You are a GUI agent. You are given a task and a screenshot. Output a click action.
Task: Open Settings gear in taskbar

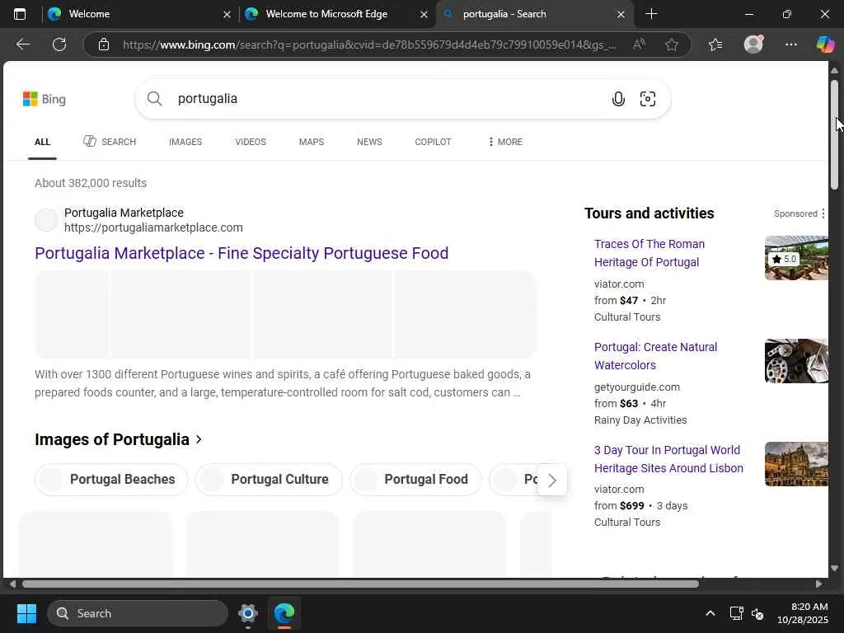(x=248, y=613)
